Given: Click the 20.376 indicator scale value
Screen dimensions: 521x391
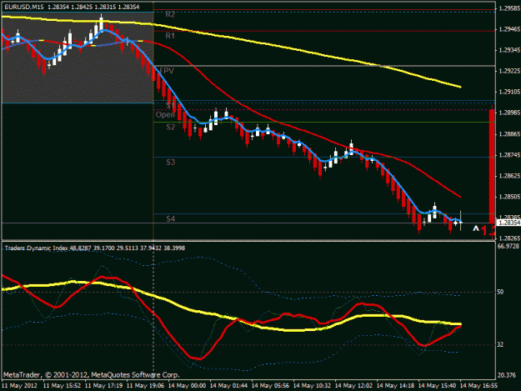Looking at the screenshot, I should pyautogui.click(x=507, y=375).
